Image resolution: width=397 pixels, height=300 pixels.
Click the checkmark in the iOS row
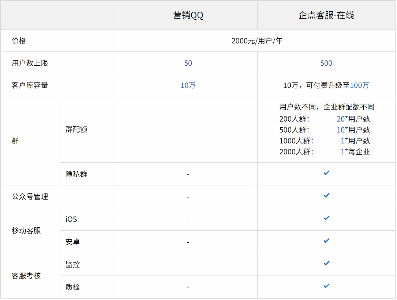point(326,218)
